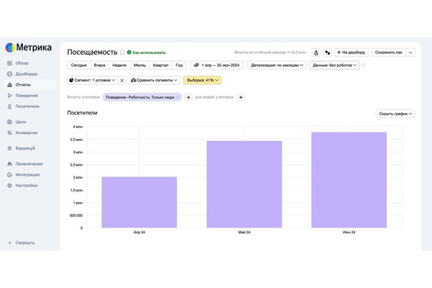Click the Май 24 bar in chart
This screenshot has width=432, height=288.
pyautogui.click(x=244, y=184)
